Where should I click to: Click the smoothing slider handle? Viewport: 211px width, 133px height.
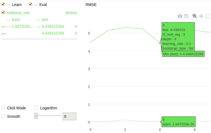36,116
